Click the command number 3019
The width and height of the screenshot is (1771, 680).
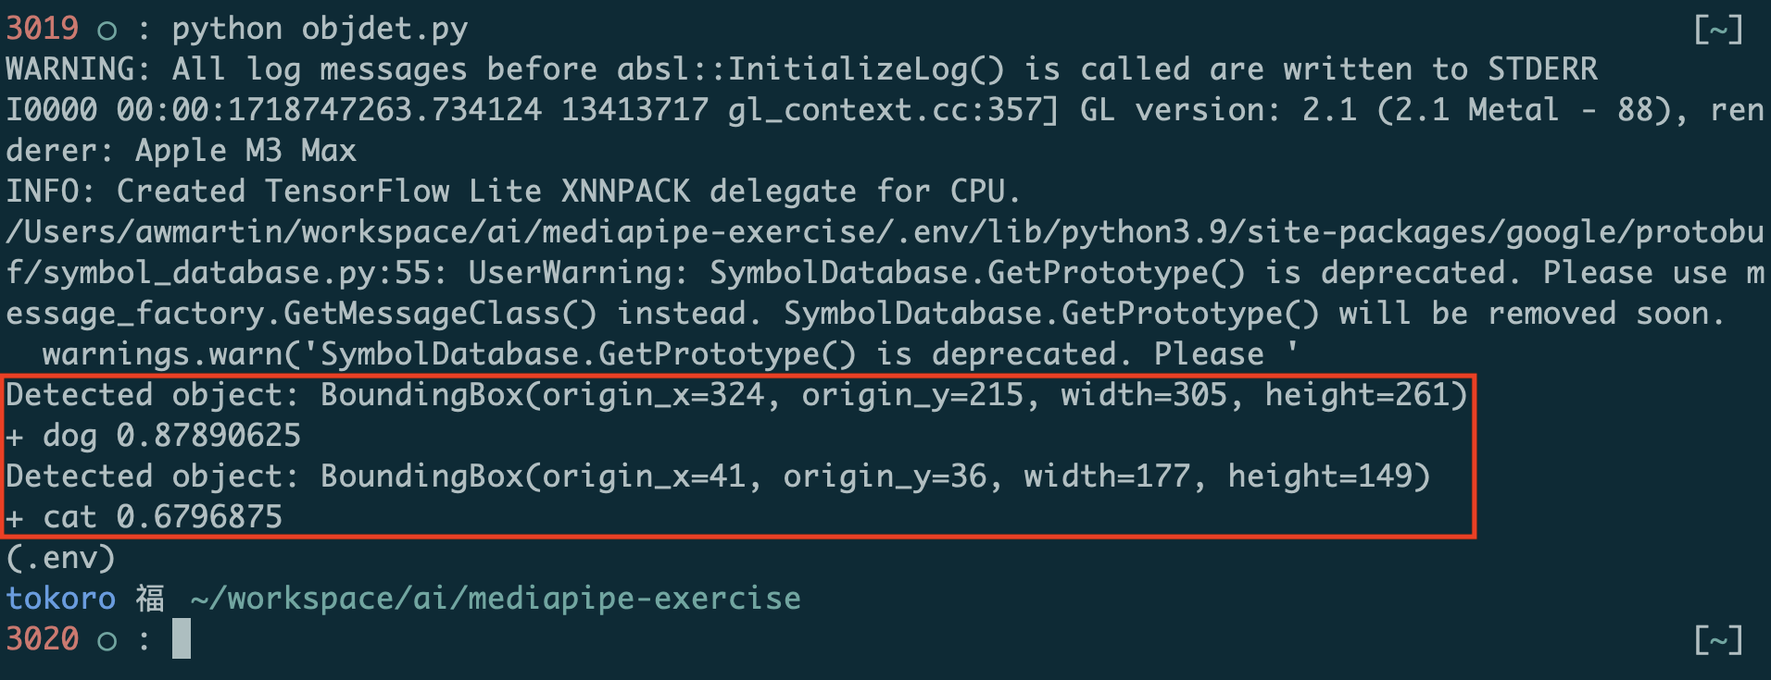point(43,29)
